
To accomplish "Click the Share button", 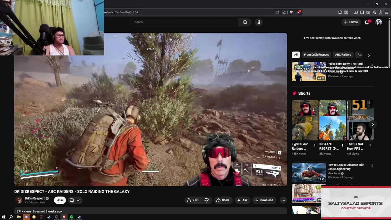I will pyautogui.click(x=223, y=200).
